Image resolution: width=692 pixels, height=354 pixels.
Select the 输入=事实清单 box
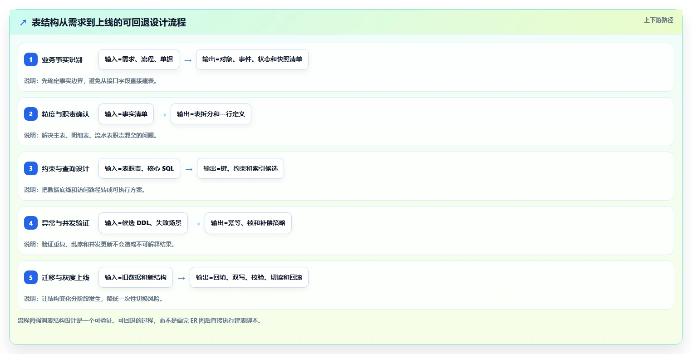click(126, 114)
